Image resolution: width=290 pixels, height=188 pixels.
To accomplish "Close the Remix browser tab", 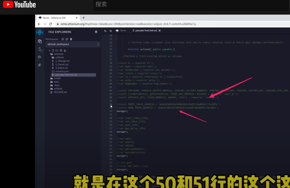I will (x=77, y=18).
